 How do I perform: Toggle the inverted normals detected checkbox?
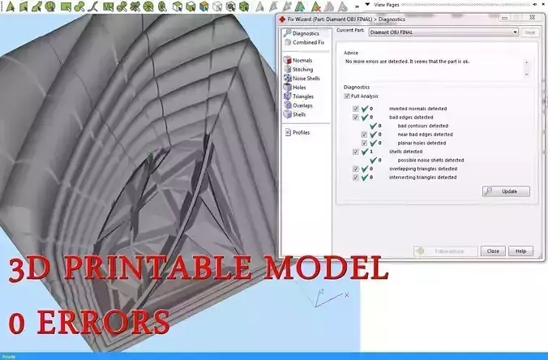click(x=355, y=109)
